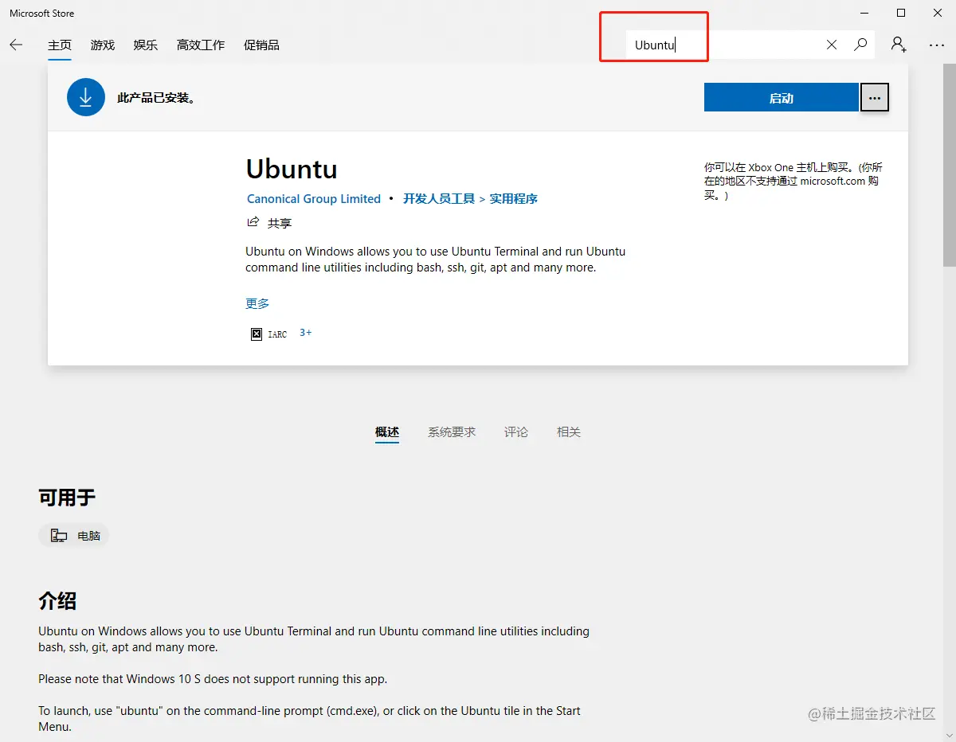This screenshot has height=742, width=956.
Task: Select the 相关 section tab
Action: coord(569,432)
